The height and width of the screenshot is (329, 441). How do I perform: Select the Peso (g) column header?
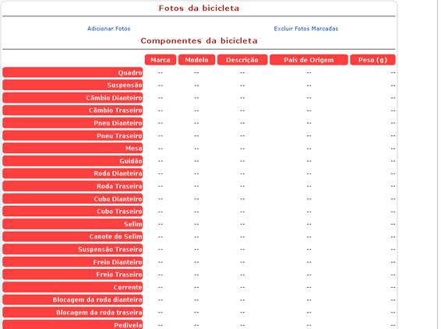372,60
